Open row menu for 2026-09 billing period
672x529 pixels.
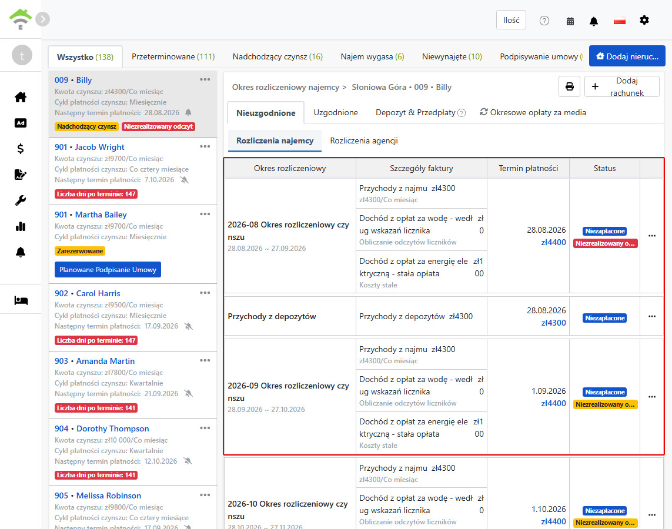tap(652, 397)
